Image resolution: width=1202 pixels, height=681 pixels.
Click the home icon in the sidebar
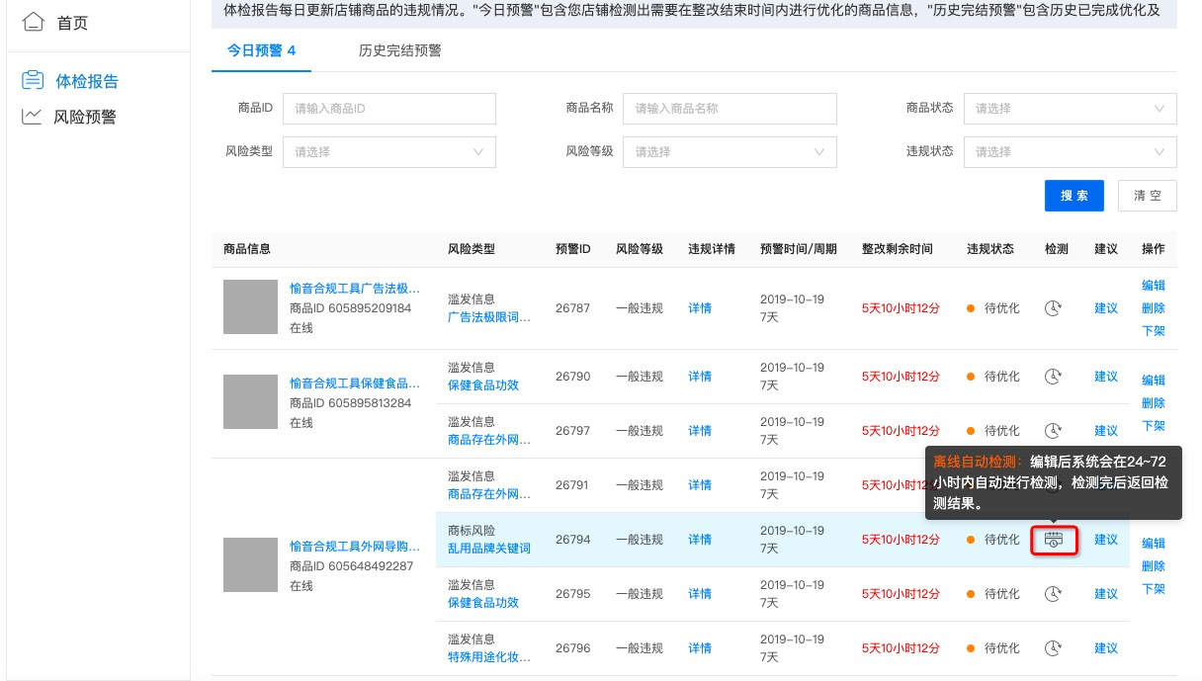[x=34, y=22]
